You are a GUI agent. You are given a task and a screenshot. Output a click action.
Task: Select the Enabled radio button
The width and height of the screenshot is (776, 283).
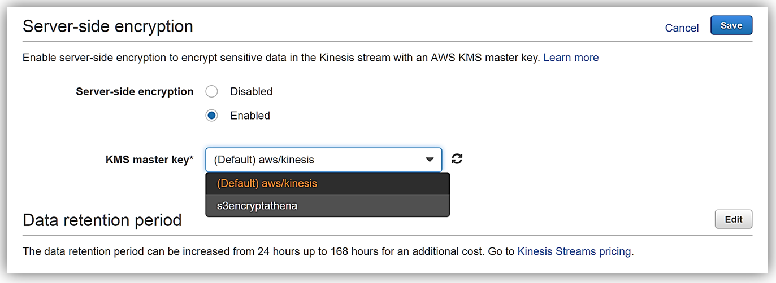click(211, 116)
